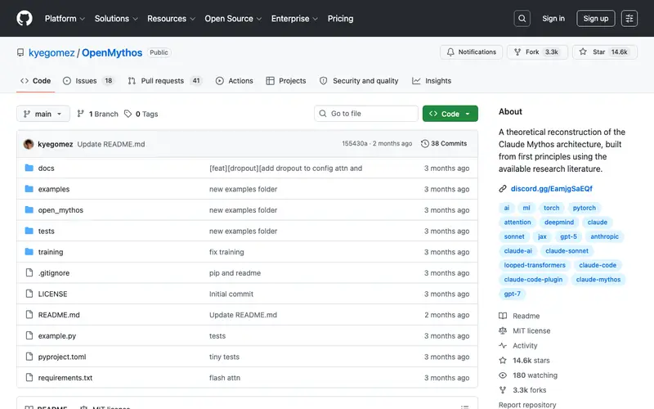This screenshot has height=409, width=654.
Task: Click the deepmind topic tag
Action: (x=559, y=222)
